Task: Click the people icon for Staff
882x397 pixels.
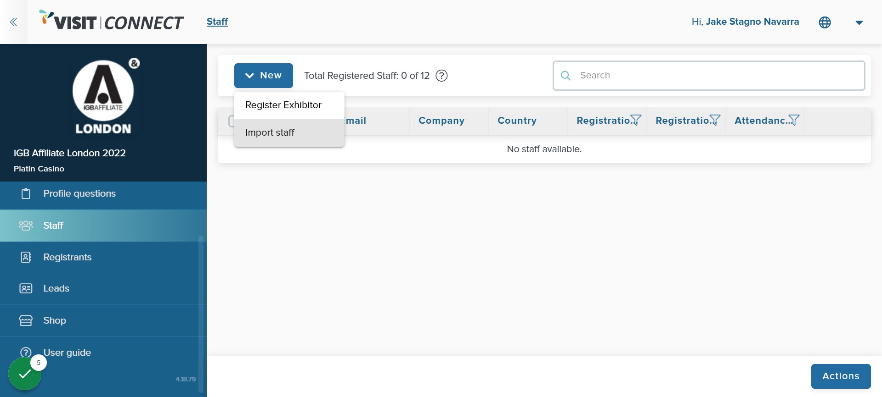Action: (x=26, y=226)
